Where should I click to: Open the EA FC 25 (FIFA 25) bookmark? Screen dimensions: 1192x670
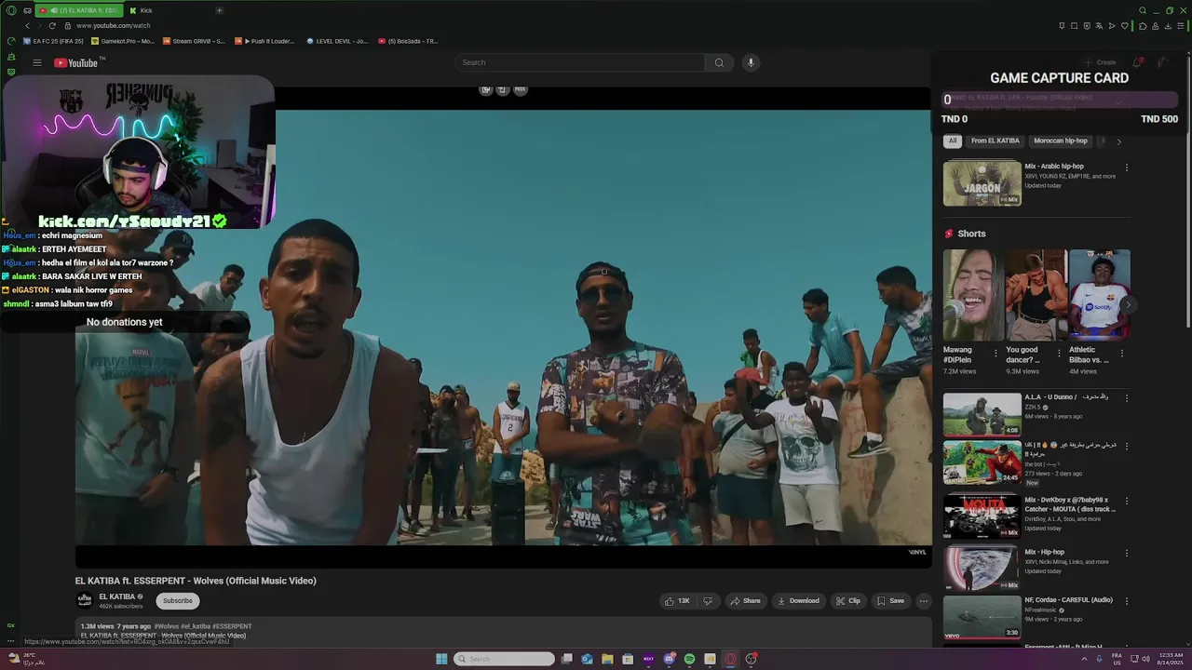(x=53, y=41)
